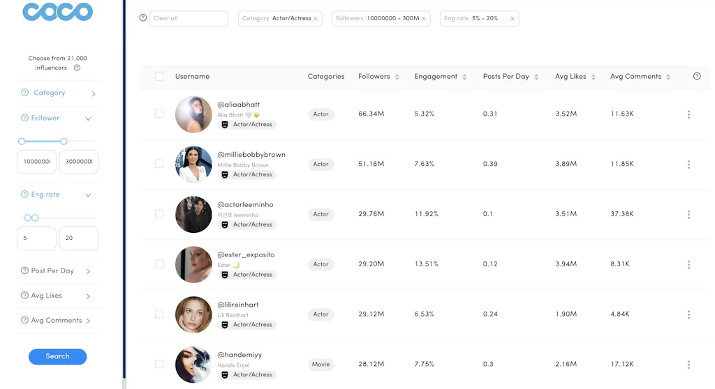Click help icon beside Clear all field
Viewport: 715px width, 389px height.
(143, 18)
